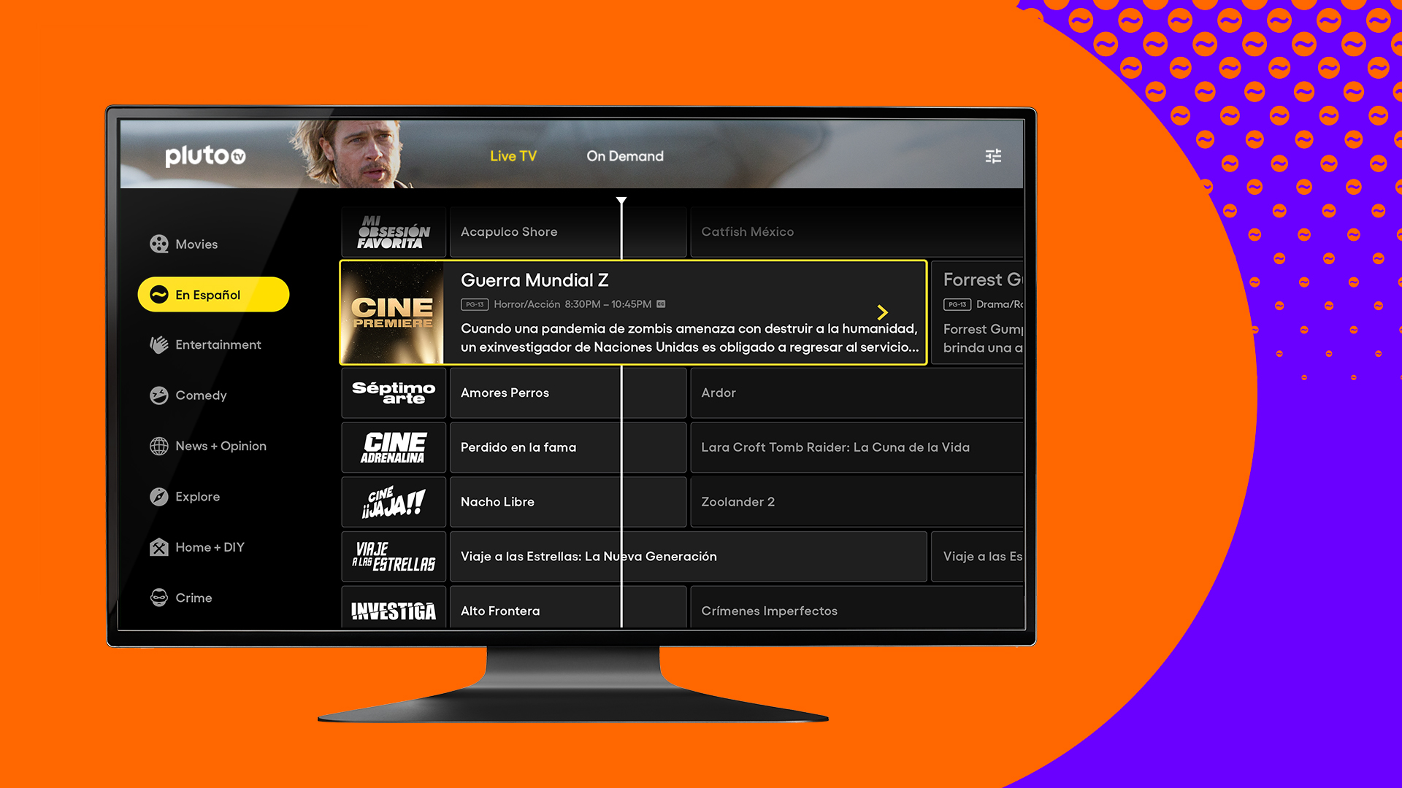
Task: Click the Home + DIY sidebar icon
Action: [x=157, y=546]
